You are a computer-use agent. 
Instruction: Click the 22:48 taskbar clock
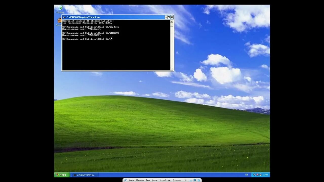265,175
